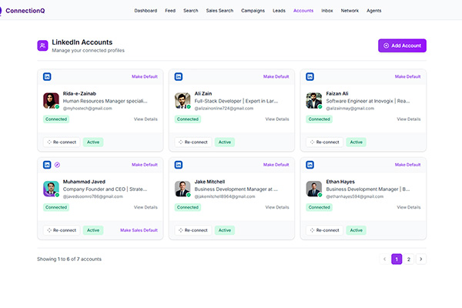The height and width of the screenshot is (308, 462).
Task: Go to previous page with left chevron
Action: [384, 259]
